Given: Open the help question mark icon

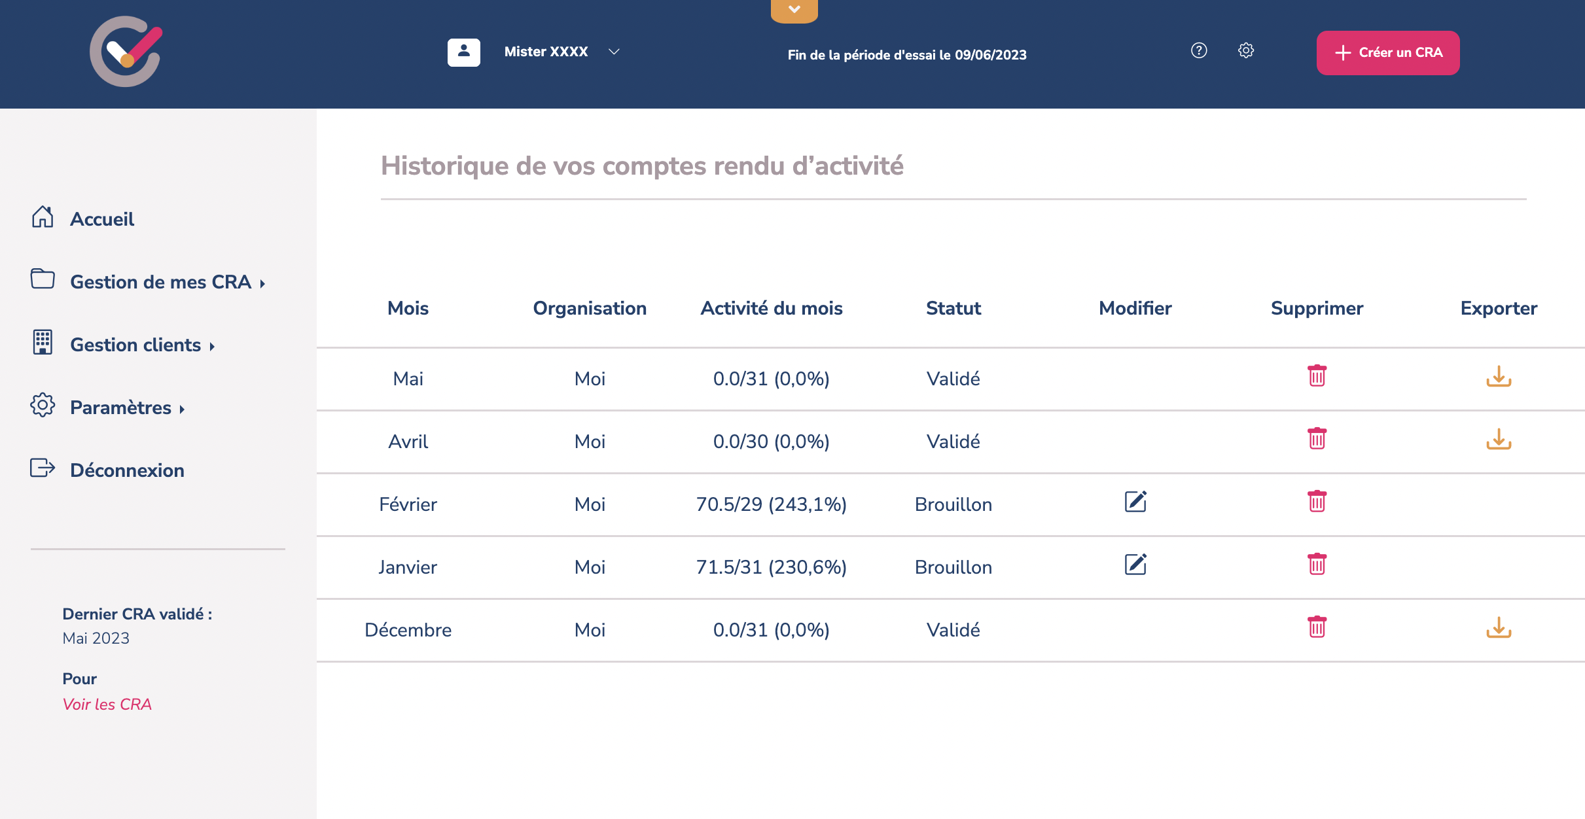Looking at the screenshot, I should 1199,50.
